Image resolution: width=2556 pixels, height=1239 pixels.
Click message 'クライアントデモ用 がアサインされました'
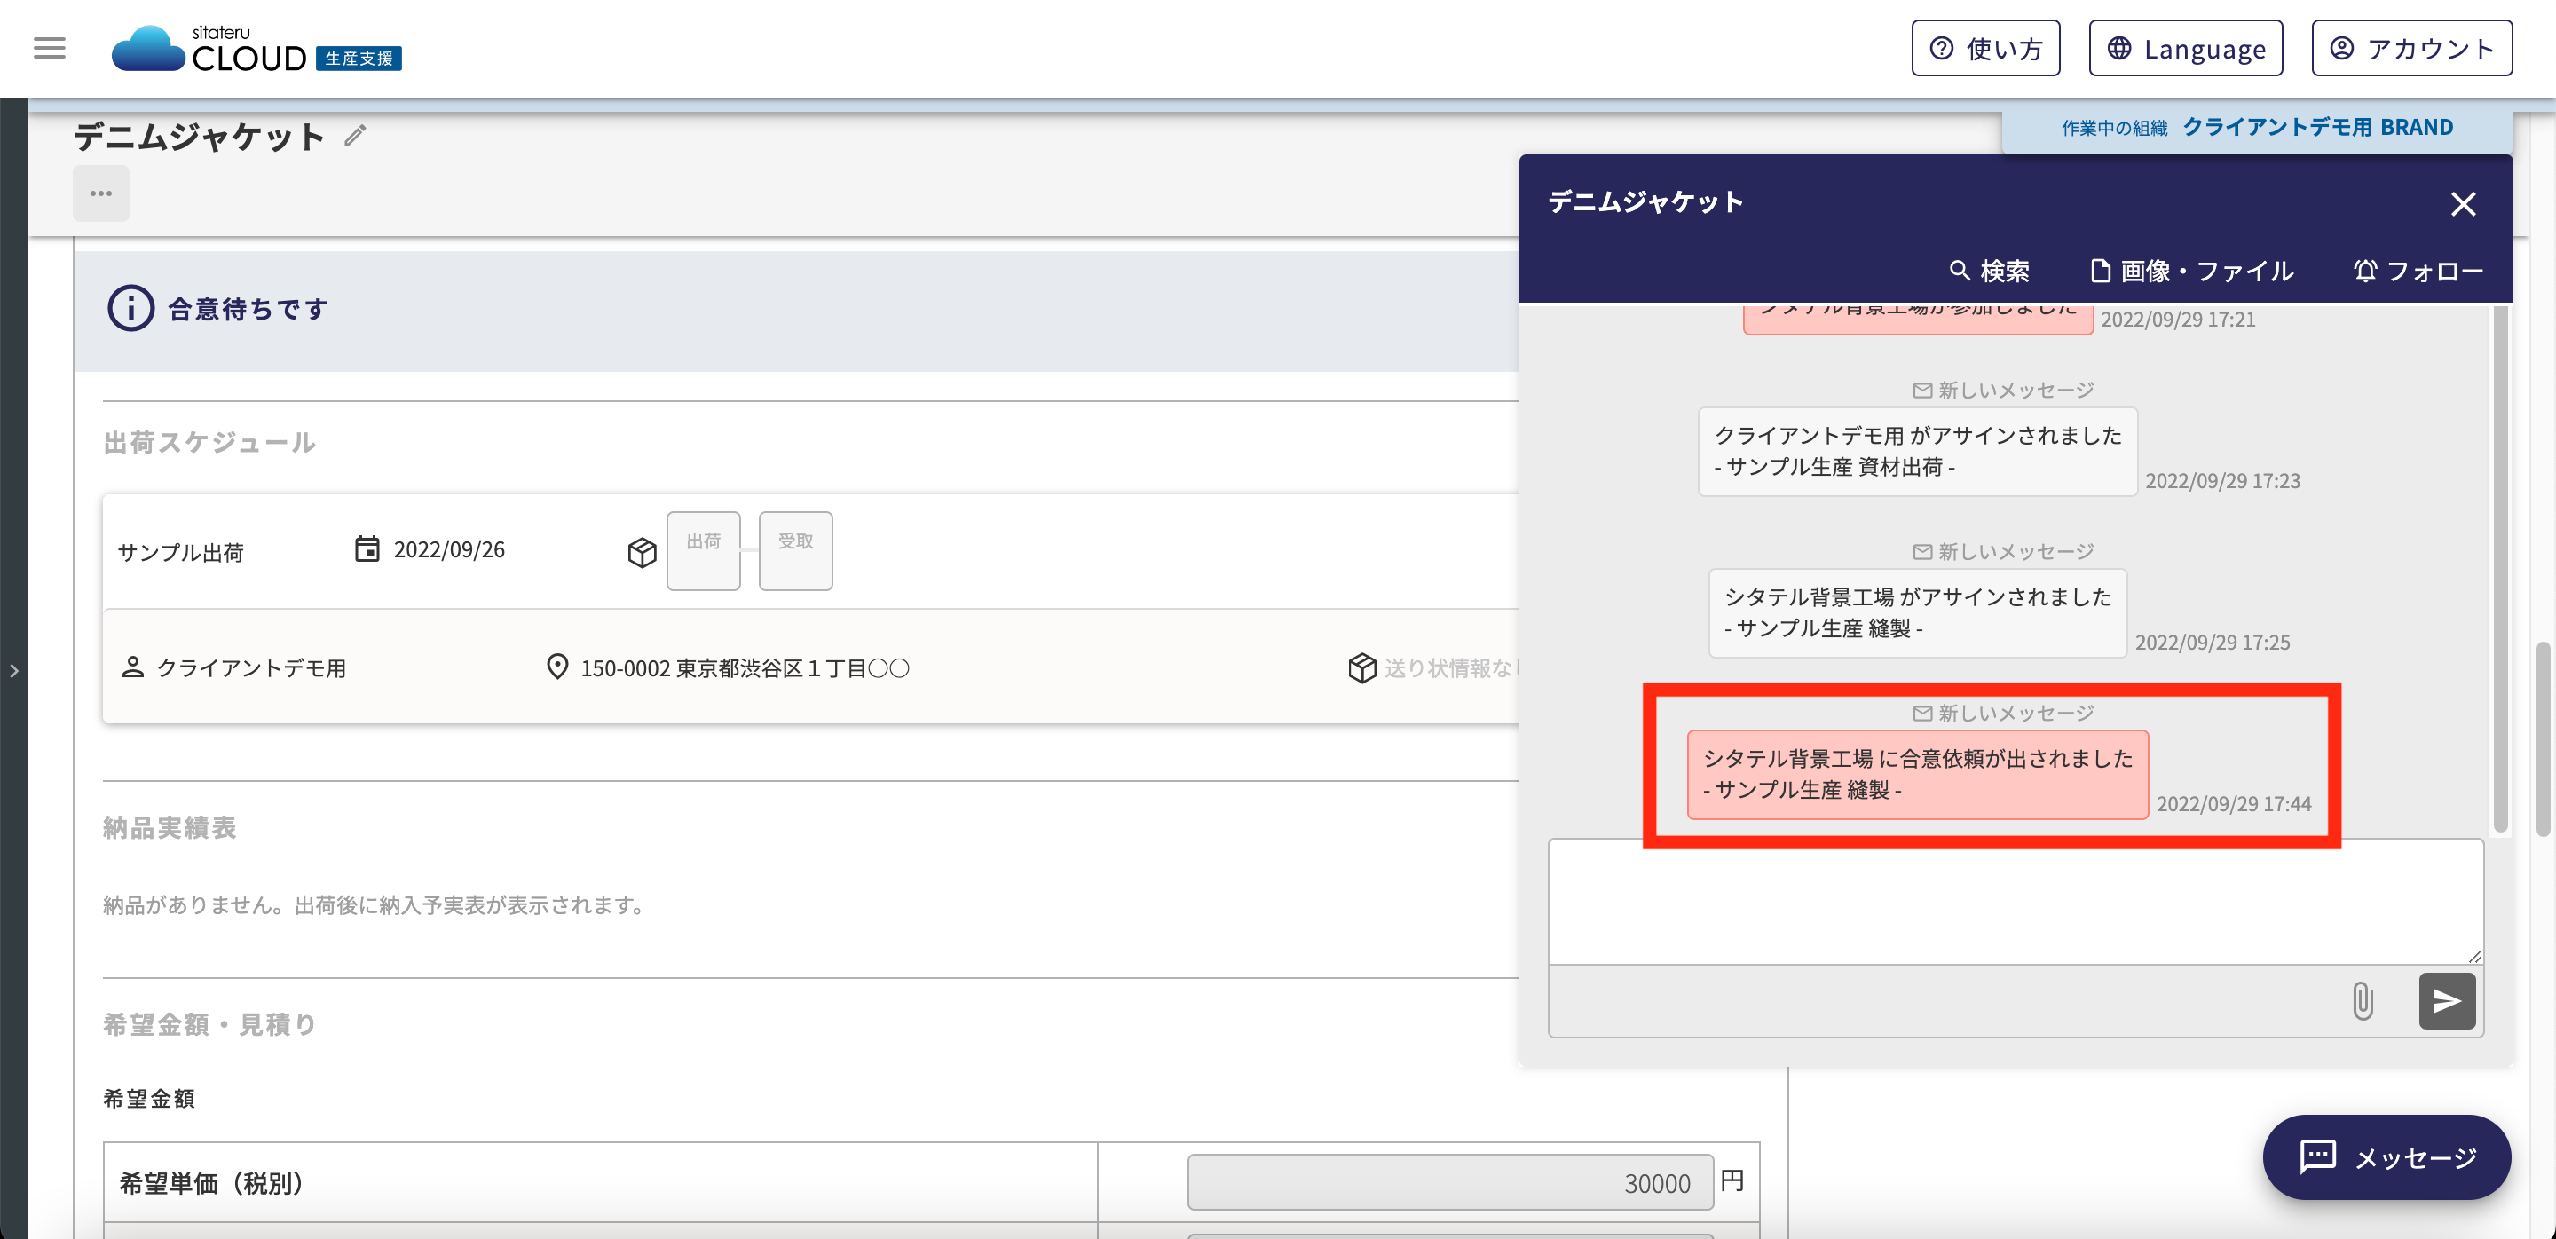[x=1917, y=450]
